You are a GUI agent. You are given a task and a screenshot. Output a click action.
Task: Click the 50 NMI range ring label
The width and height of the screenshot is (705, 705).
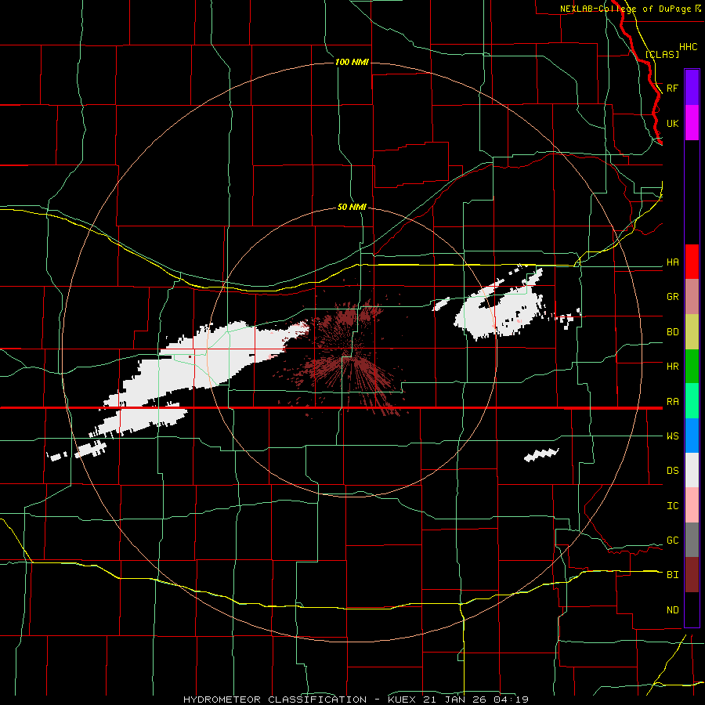tap(352, 207)
